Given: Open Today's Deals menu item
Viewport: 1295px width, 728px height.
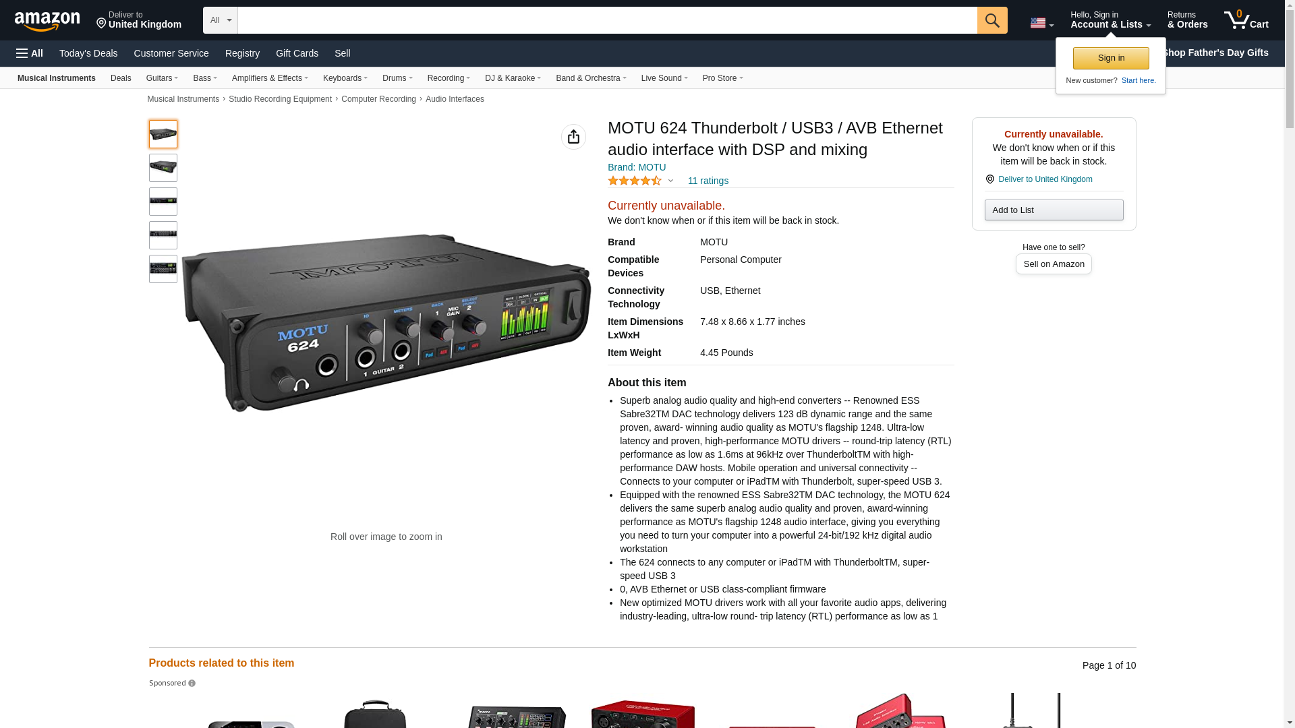Looking at the screenshot, I should coord(88,53).
